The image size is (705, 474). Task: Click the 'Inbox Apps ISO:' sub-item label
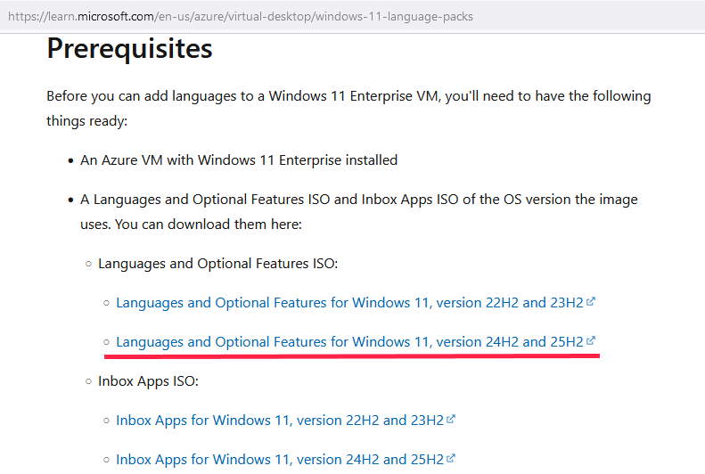[x=148, y=381]
